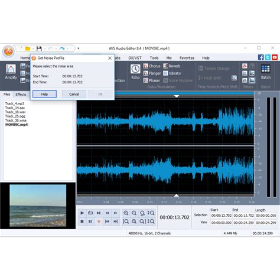Open the Home ribbon tab
The width and height of the screenshot is (280, 280).
point(25,58)
